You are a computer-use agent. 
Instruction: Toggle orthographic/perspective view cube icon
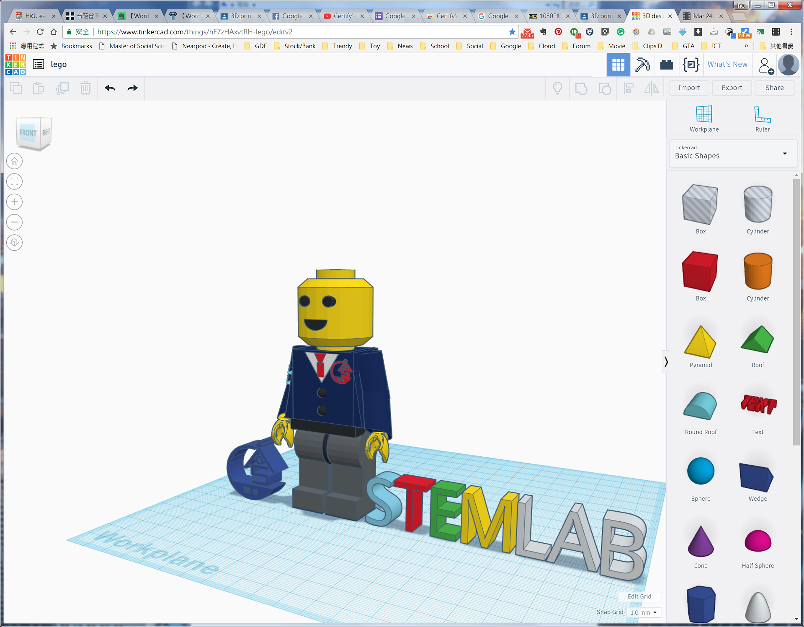[x=15, y=243]
